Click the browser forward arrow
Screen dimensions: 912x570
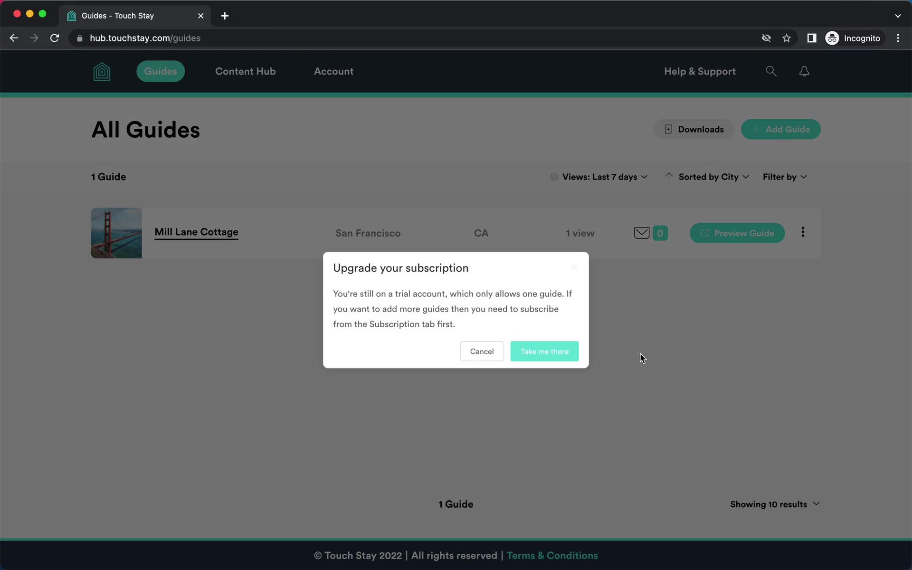[x=34, y=38]
